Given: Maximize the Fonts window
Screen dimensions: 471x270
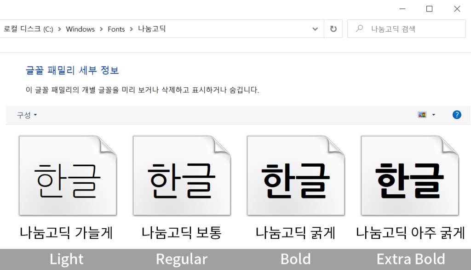Looking at the screenshot, I should pyautogui.click(x=429, y=9).
